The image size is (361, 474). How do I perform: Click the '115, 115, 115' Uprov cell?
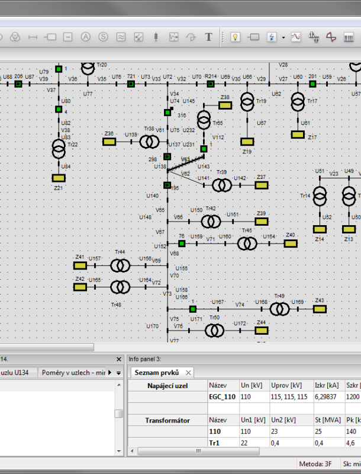tap(291, 397)
